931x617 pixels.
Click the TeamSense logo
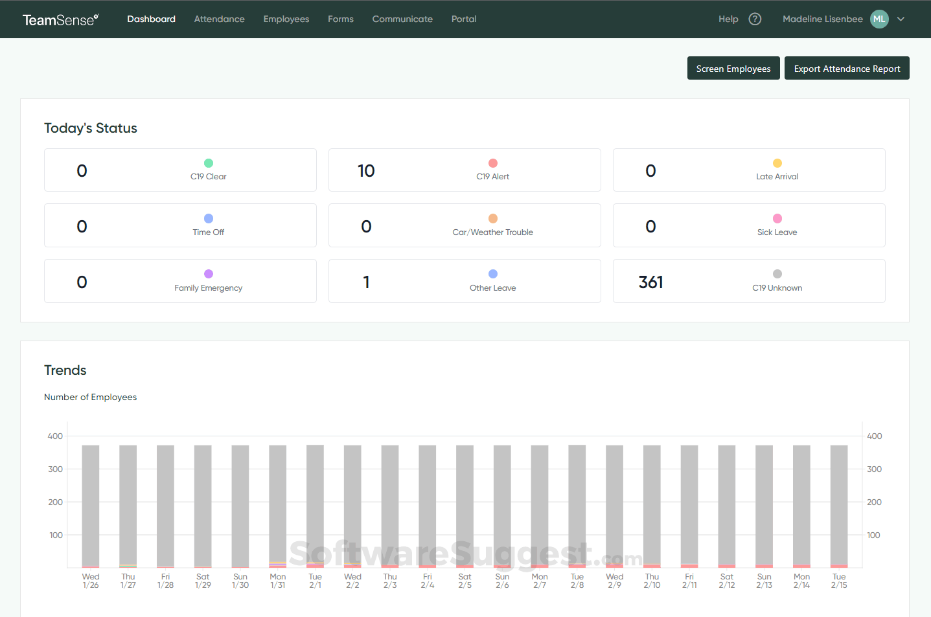click(61, 19)
